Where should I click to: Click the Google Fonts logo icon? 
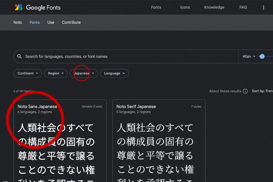(x=19, y=7)
